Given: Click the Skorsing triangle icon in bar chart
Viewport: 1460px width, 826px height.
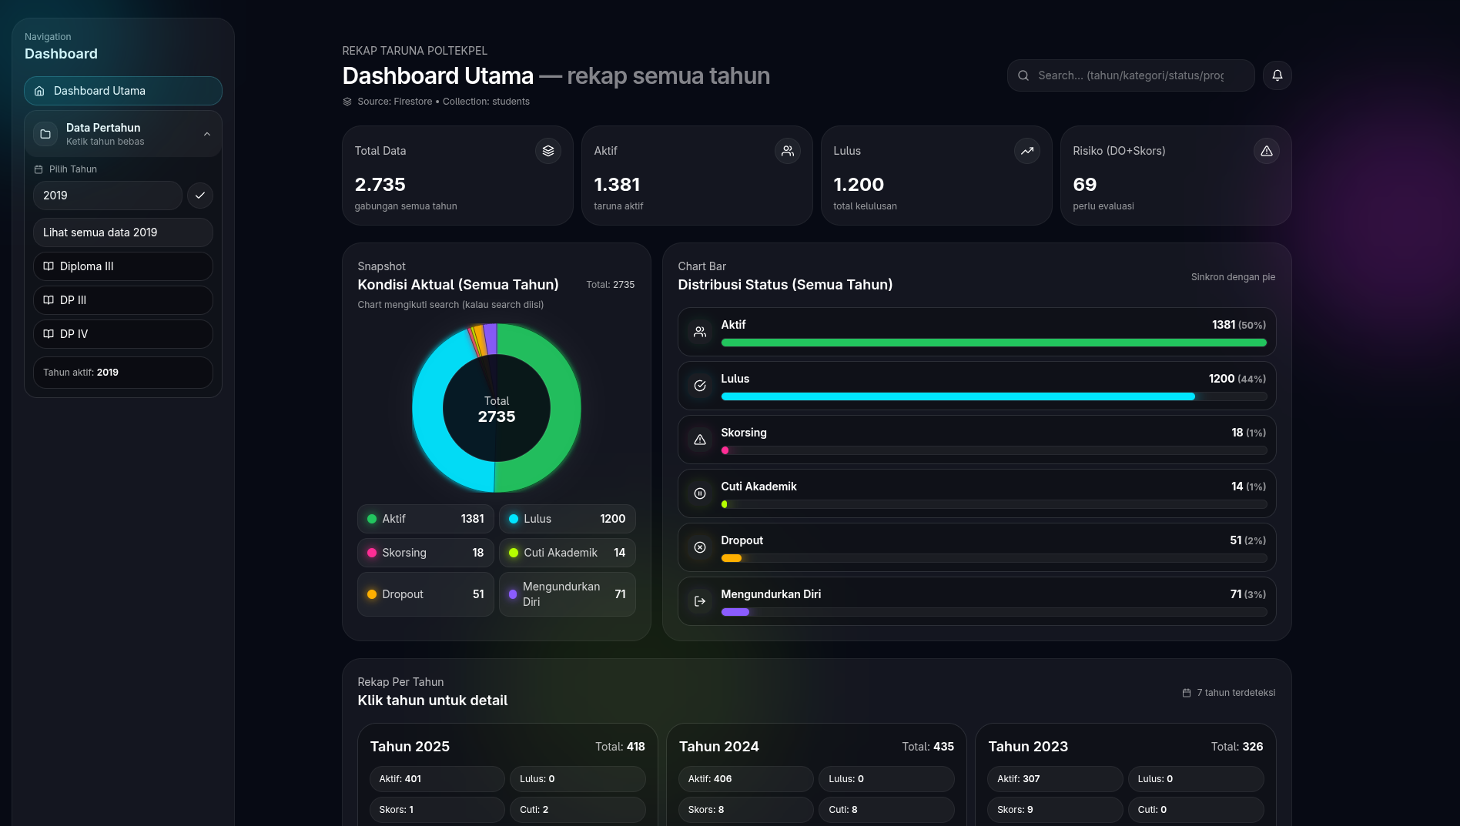Looking at the screenshot, I should pos(699,440).
